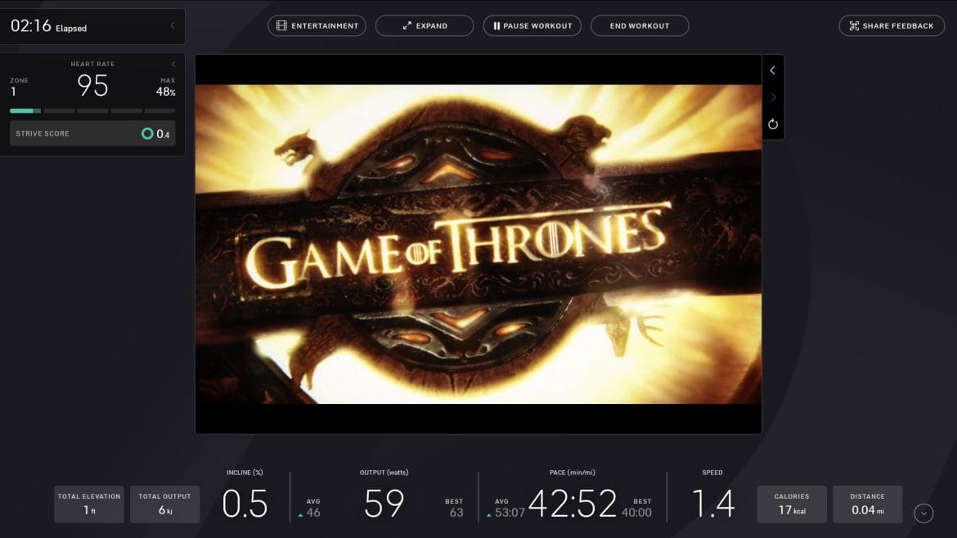Open the Strive Score tile

(92, 133)
